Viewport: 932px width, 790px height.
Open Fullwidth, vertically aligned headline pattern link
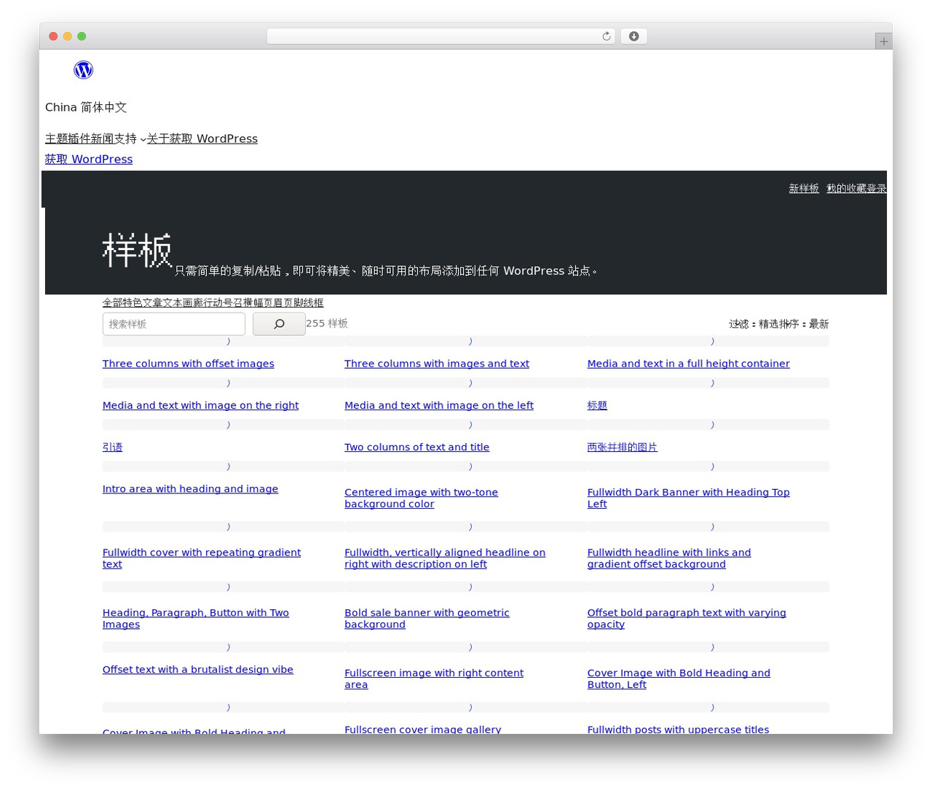tap(445, 558)
